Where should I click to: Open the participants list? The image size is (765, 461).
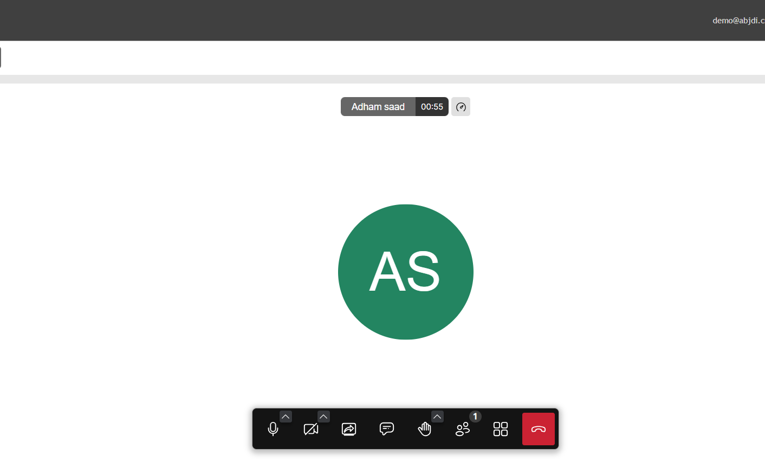[x=463, y=429]
